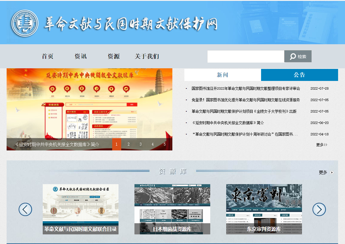Jump to banner slide 3

[140, 144]
